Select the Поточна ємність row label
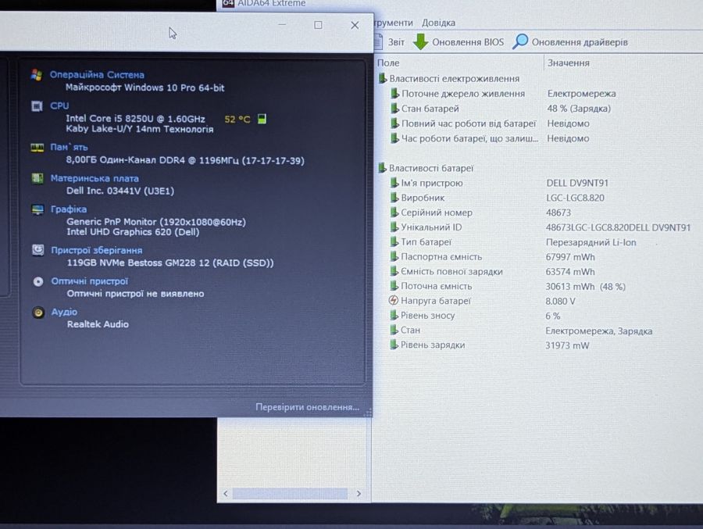 [436, 286]
